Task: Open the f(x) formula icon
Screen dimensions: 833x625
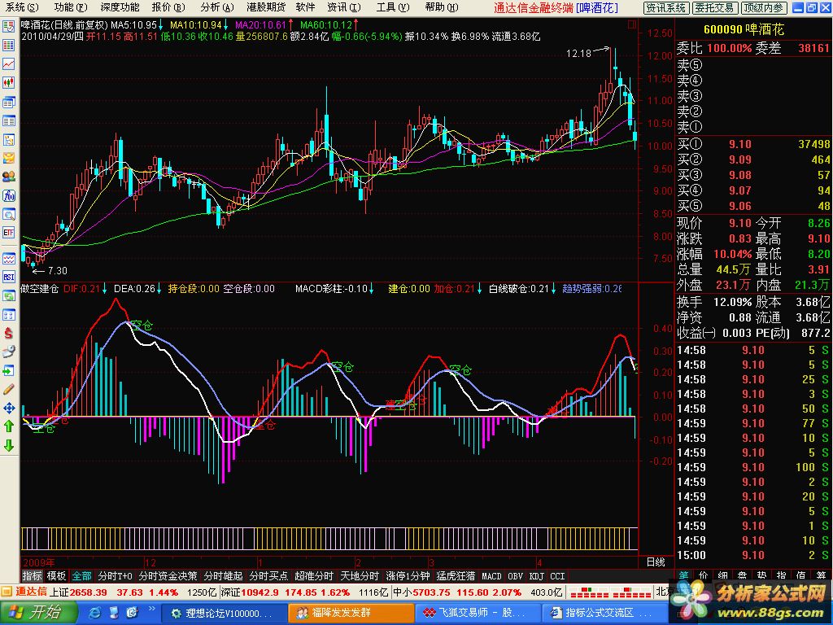Action: pyautogui.click(x=8, y=195)
